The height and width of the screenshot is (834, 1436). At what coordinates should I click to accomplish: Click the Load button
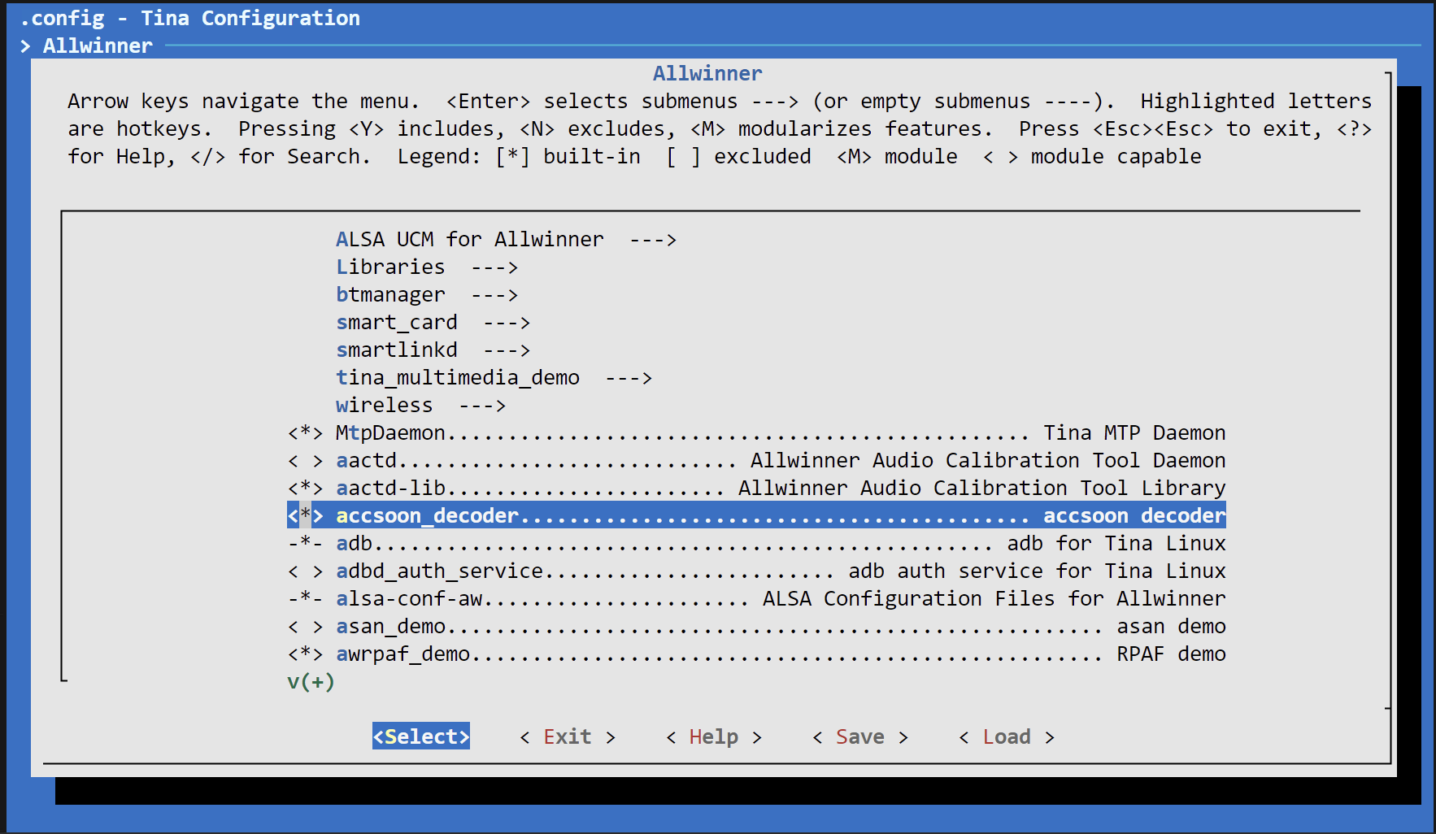click(1006, 737)
